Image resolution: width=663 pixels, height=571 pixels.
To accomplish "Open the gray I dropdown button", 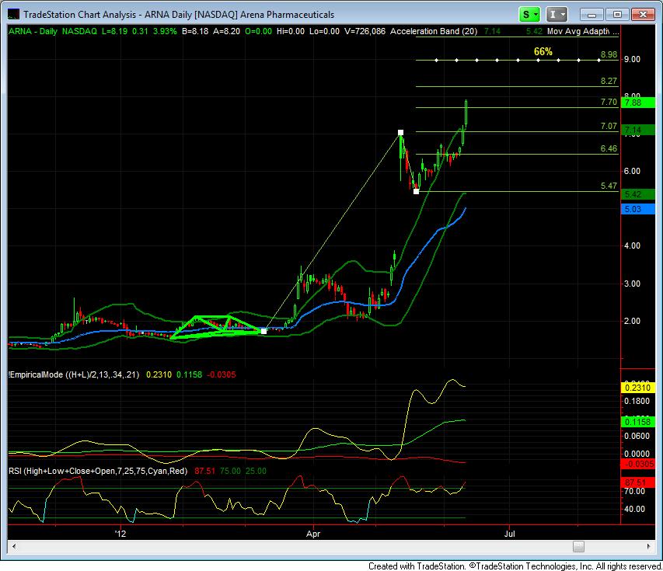I will pos(556,14).
